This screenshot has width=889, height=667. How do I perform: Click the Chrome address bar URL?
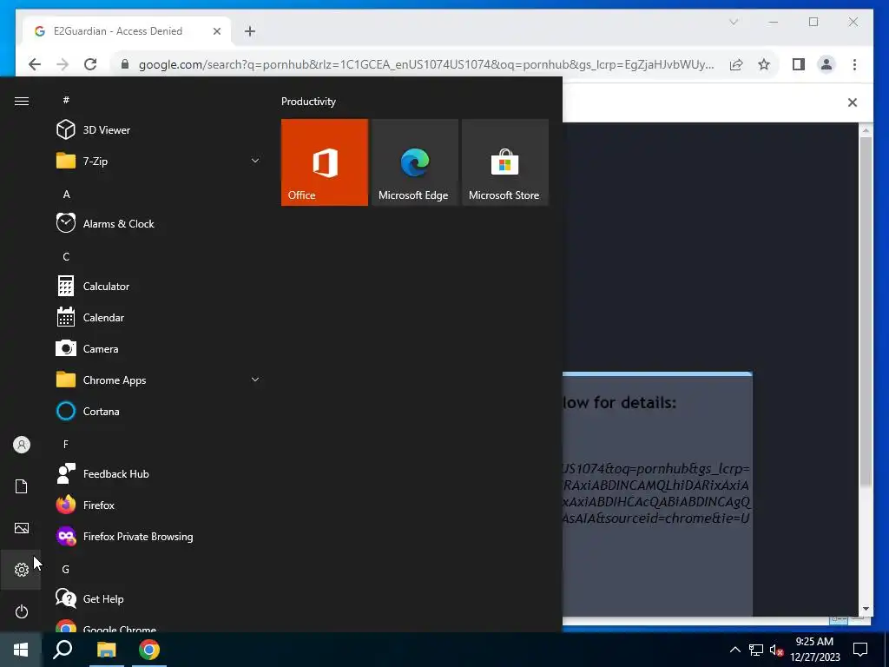click(426, 64)
